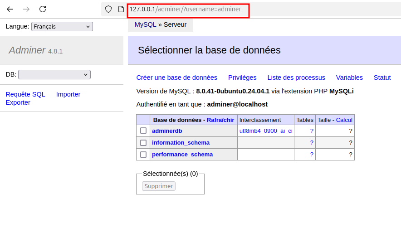
Task: Open the adminerdb database
Action: [167, 131]
